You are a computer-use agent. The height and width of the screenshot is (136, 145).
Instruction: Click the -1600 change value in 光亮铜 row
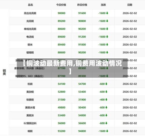click(x=102, y=21)
